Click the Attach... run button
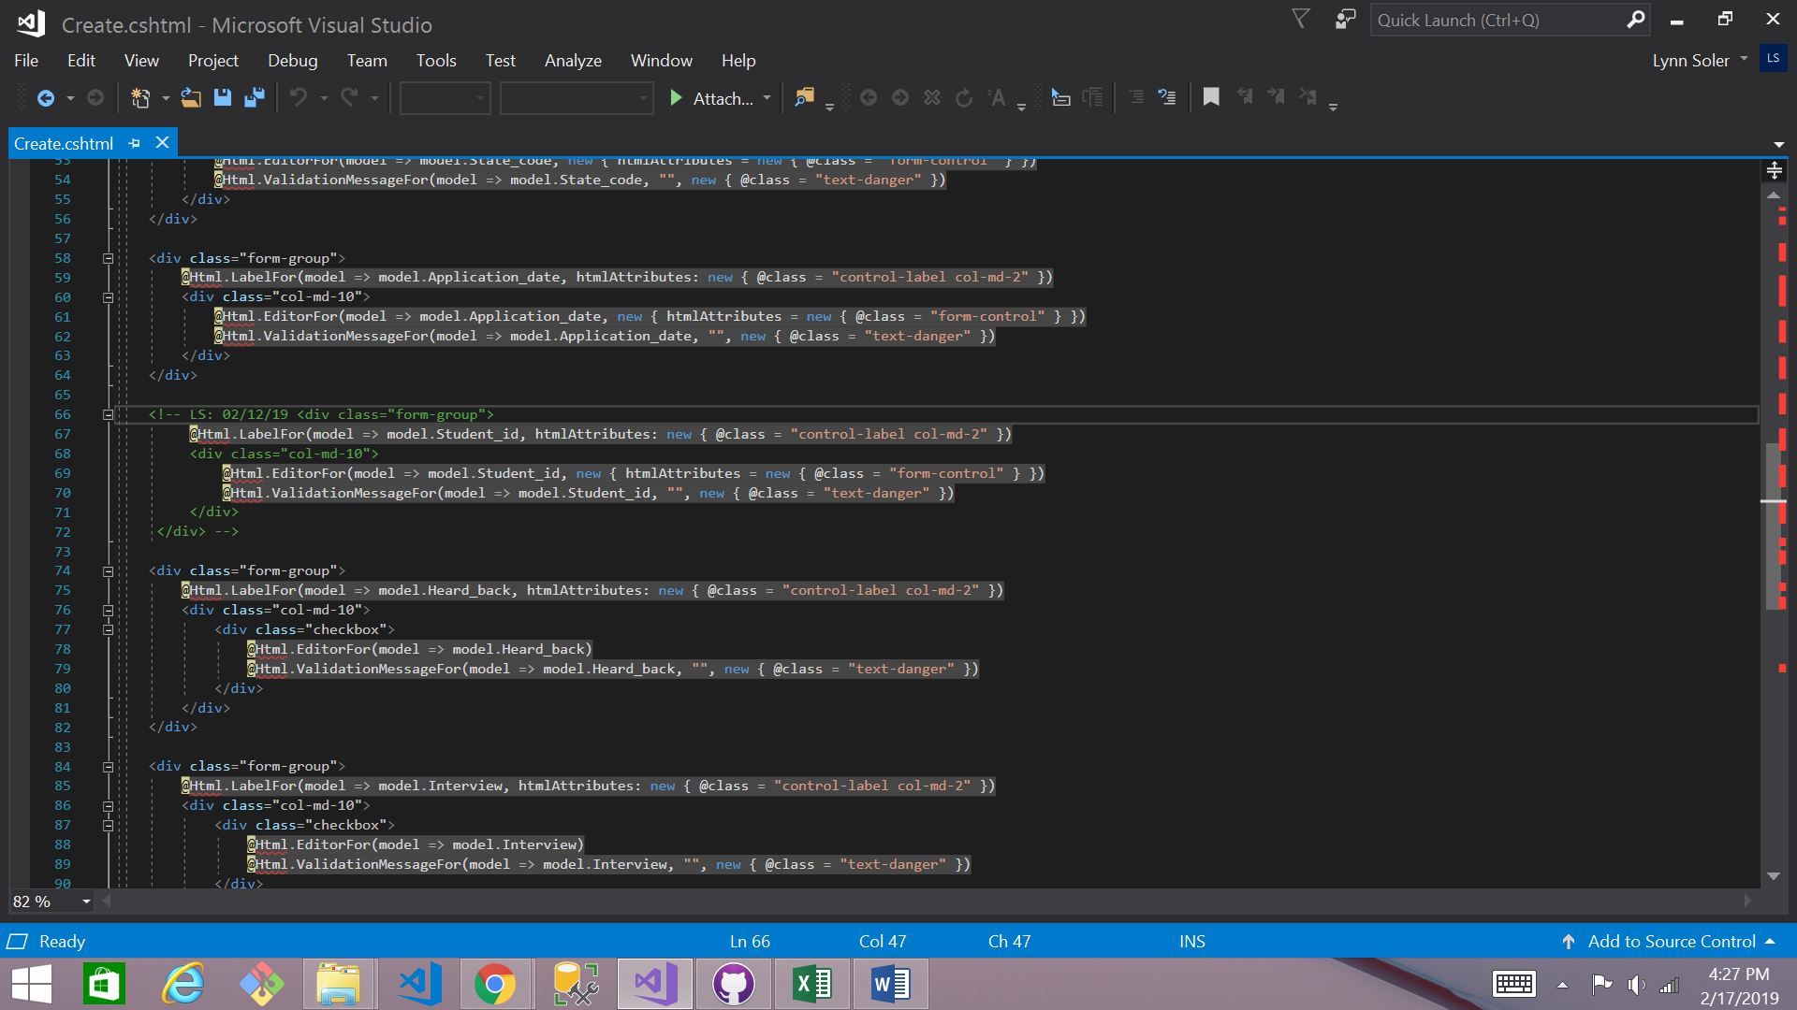 click(x=712, y=98)
